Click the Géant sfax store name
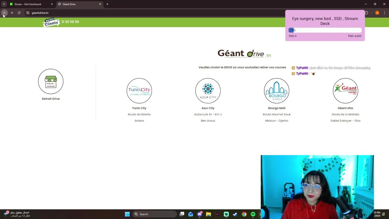The image size is (389, 219). 346,108
